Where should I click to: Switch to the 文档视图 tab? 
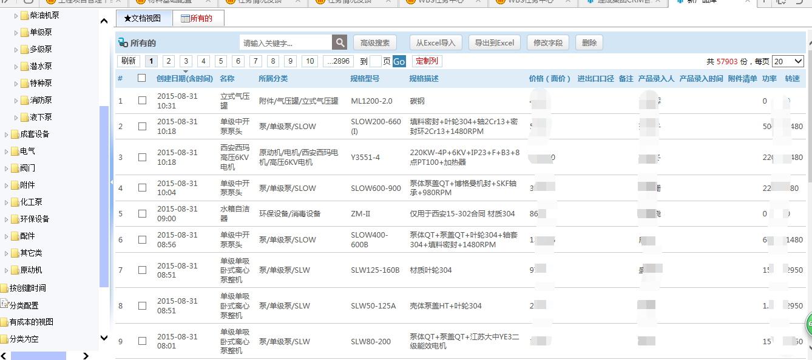[x=144, y=18]
